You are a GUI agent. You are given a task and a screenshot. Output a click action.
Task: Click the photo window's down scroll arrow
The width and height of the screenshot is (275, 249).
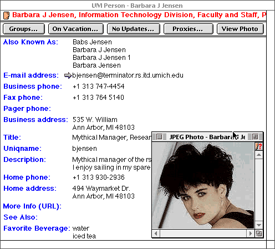tap(259, 225)
